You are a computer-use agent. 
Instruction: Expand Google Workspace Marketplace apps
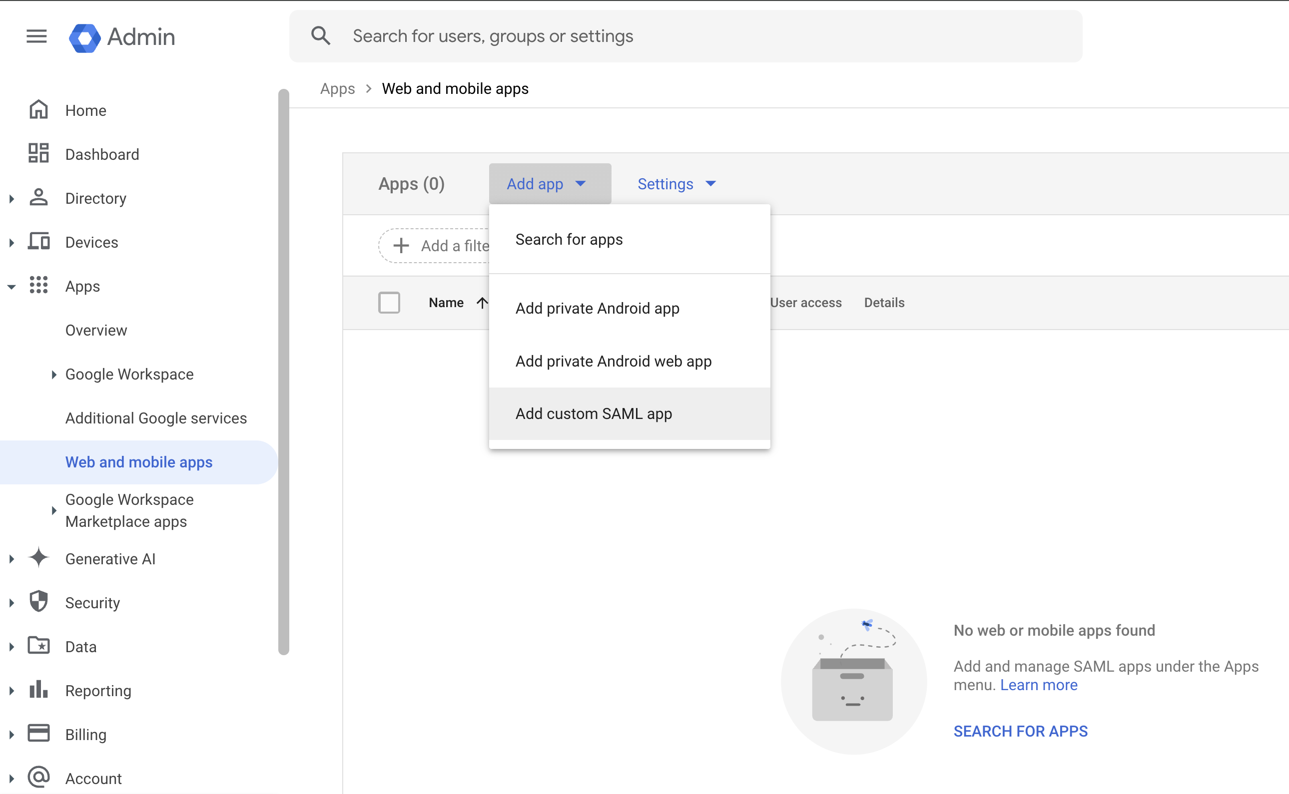point(54,510)
